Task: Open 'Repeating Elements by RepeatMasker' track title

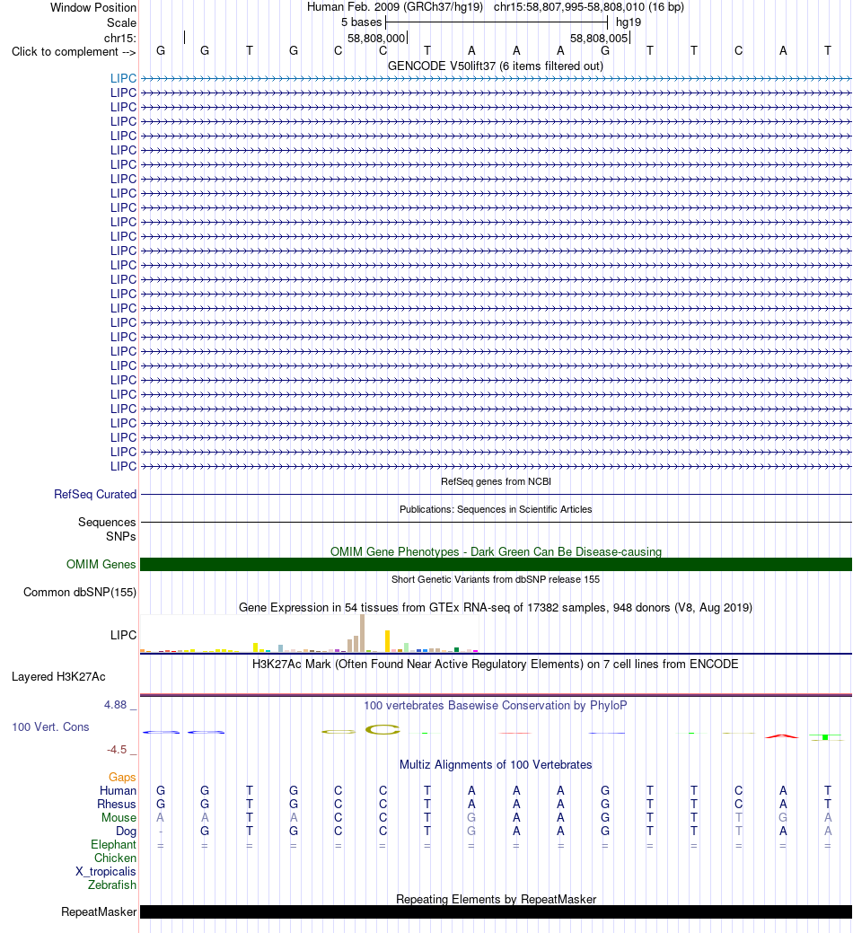Action: tap(496, 899)
